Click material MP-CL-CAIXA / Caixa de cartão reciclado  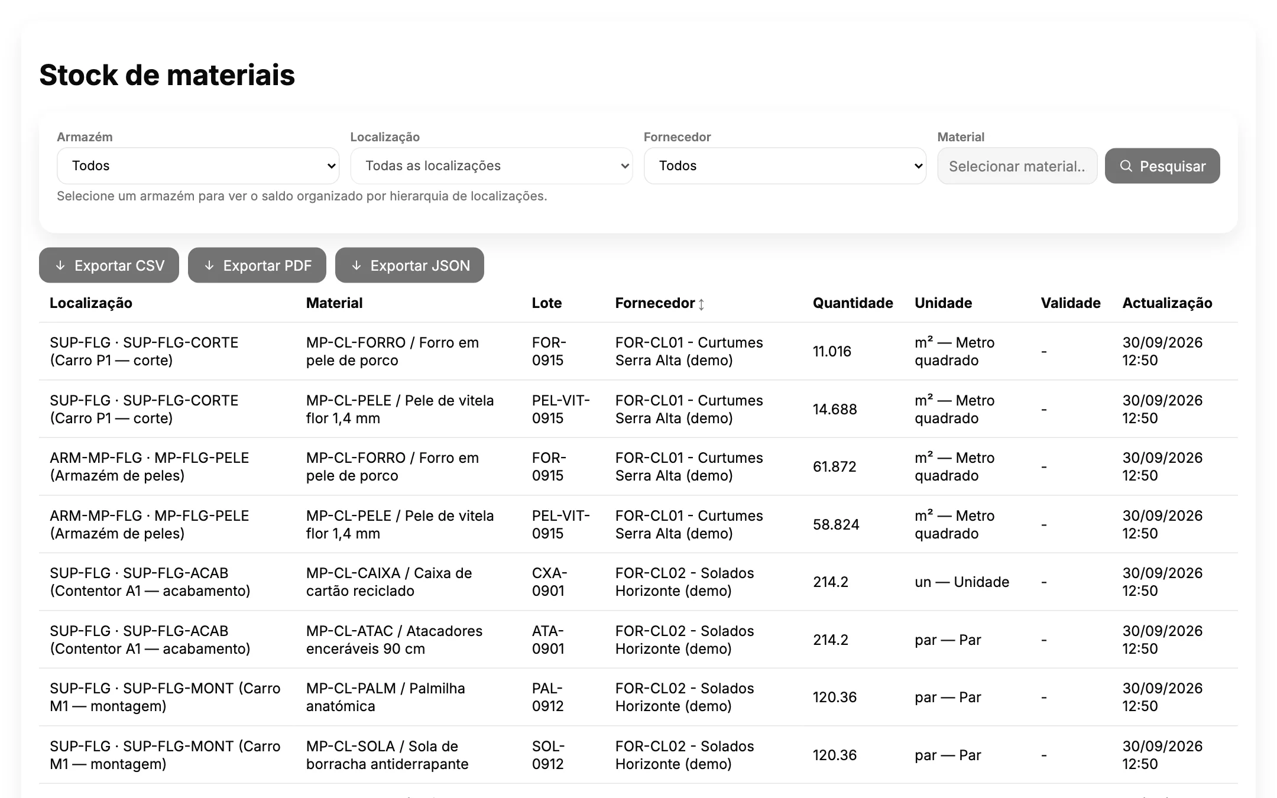click(x=389, y=582)
